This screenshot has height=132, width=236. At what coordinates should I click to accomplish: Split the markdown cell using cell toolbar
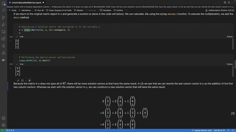[22, 81]
